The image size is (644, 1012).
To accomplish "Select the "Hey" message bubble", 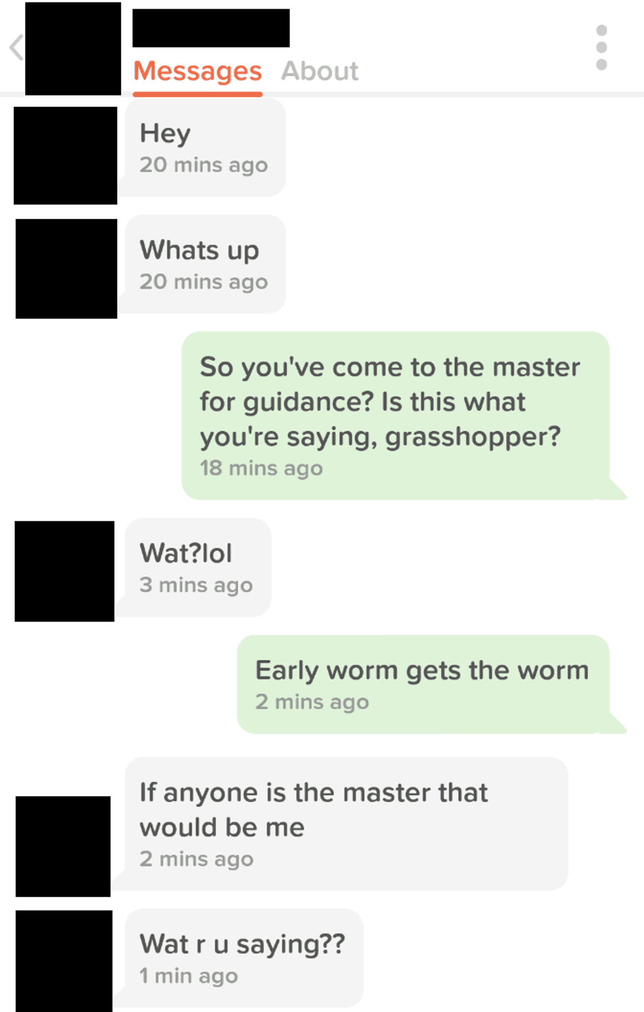I will 205,147.
